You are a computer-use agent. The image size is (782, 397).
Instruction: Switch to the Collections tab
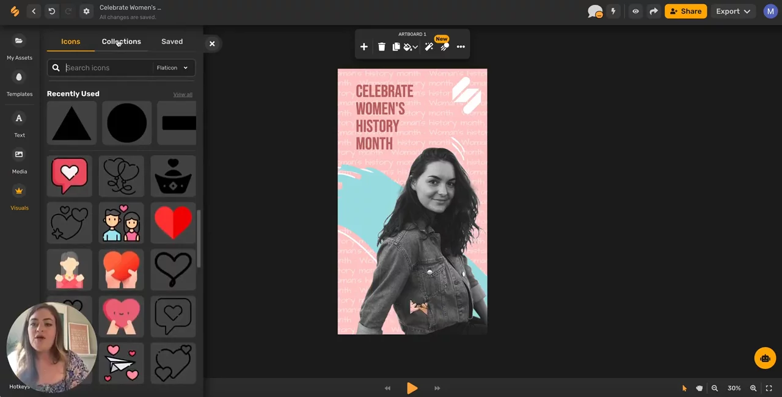click(121, 42)
